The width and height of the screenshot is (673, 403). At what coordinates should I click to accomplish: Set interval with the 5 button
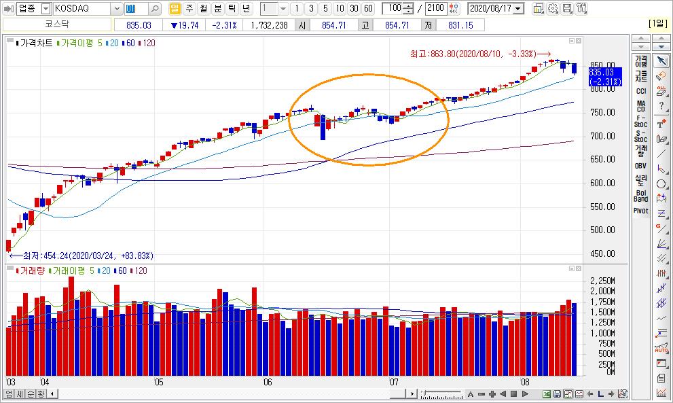point(325,8)
